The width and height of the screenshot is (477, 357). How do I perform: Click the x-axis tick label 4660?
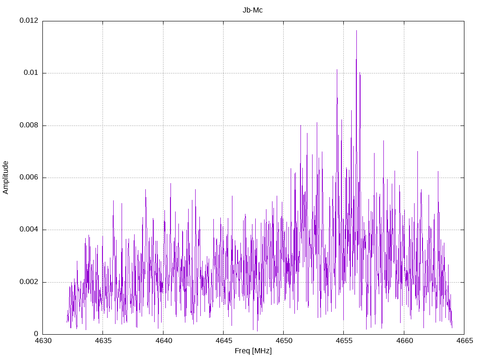(404, 341)
